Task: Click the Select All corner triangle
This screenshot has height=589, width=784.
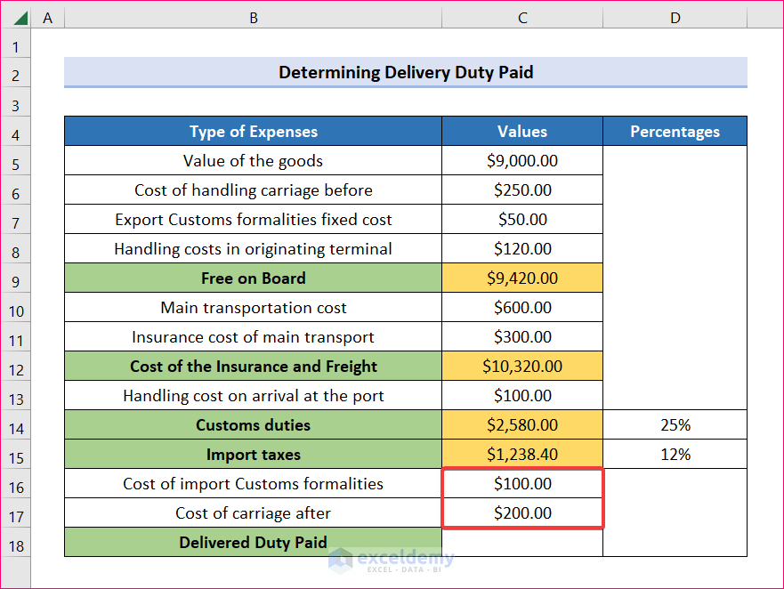Action: pyautogui.click(x=20, y=18)
